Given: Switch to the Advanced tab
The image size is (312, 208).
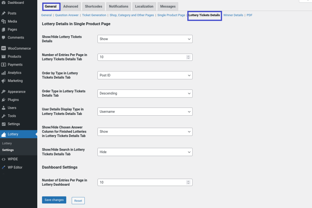Looking at the screenshot, I should click(x=71, y=6).
